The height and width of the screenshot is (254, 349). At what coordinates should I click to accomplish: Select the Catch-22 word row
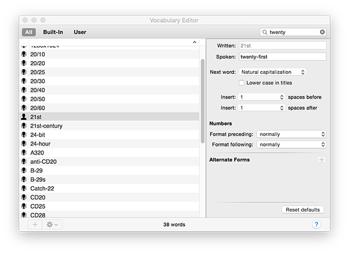pos(109,188)
